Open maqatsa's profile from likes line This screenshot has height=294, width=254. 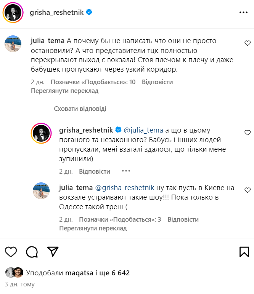(79, 273)
